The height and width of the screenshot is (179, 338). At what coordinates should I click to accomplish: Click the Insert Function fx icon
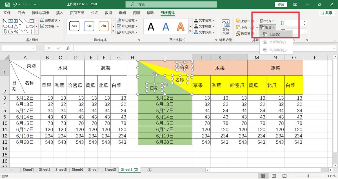tap(68, 48)
